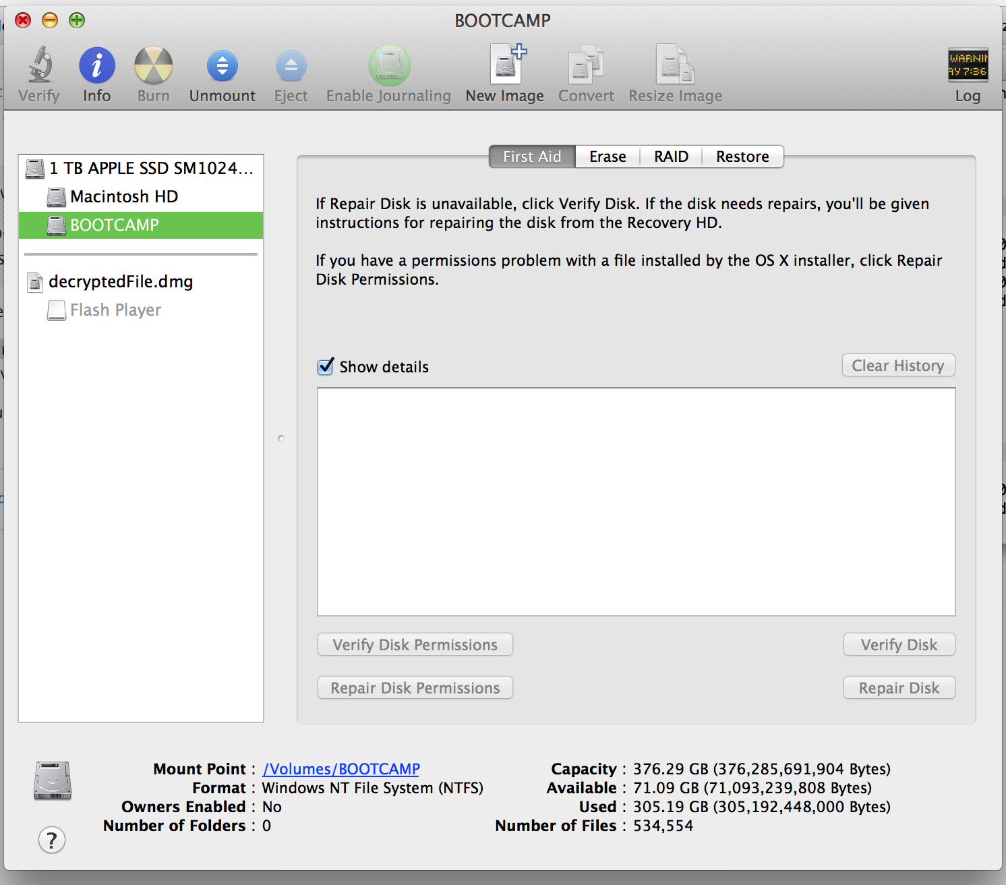This screenshot has width=1006, height=885.
Task: Unmount the BOOTCAMP volume via toolbar
Action: click(223, 66)
